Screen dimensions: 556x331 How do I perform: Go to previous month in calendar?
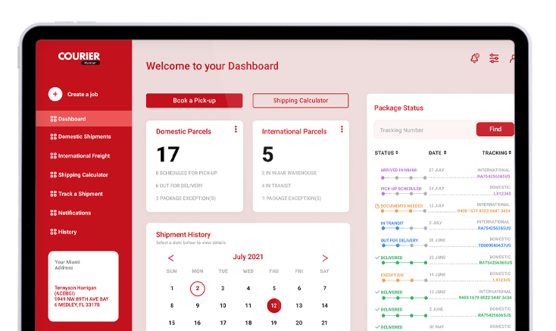point(171,258)
